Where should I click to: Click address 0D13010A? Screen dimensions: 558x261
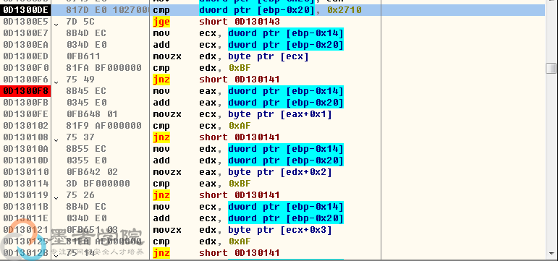pyautogui.click(x=25, y=149)
